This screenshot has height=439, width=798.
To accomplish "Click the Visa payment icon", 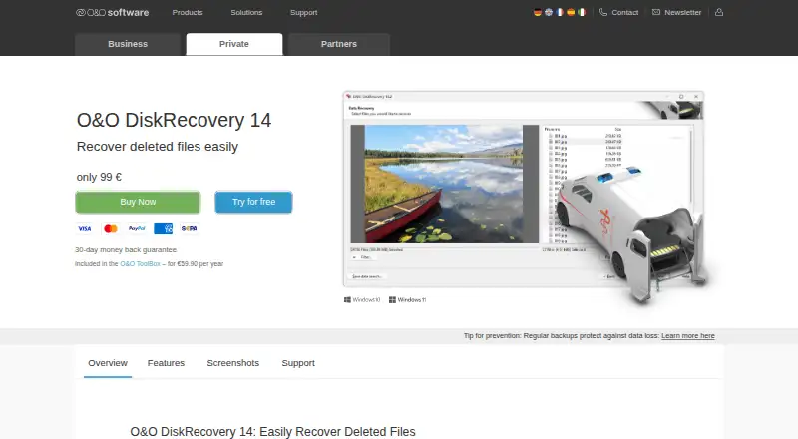I will point(85,229).
